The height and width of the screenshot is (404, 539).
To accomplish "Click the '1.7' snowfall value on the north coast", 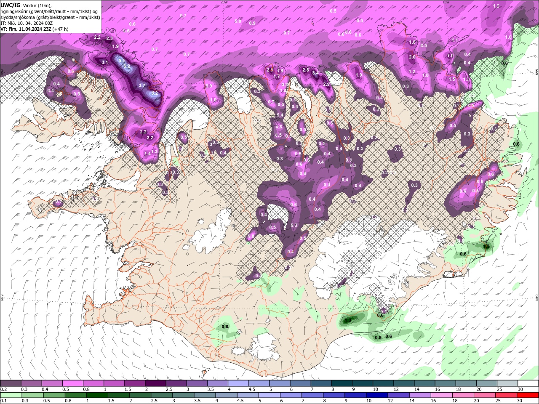I will point(277,77).
